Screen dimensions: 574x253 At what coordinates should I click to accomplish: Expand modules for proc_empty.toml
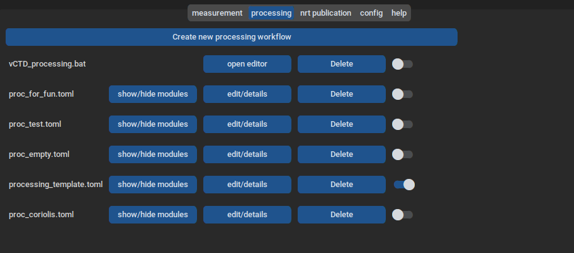152,154
